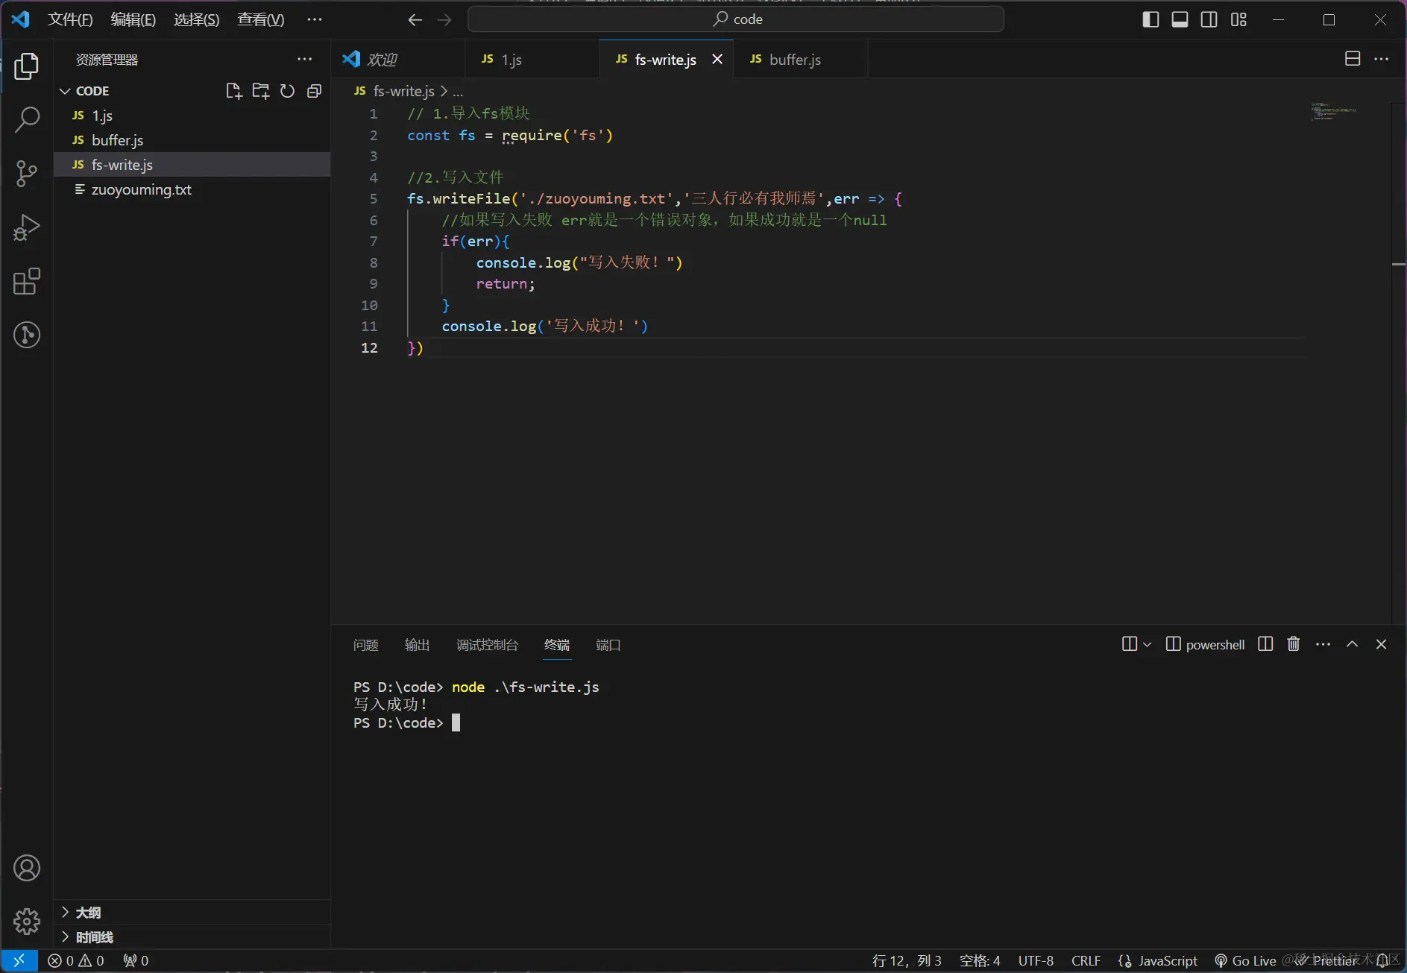Switch to the 问题 problems panel tab
Viewport: 1407px width, 973px height.
point(365,645)
